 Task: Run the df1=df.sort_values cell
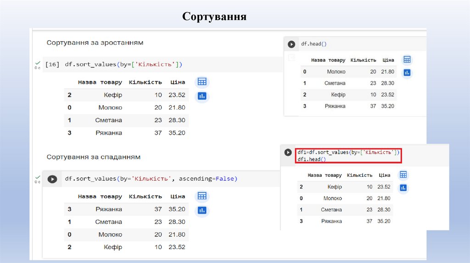pyautogui.click(x=288, y=153)
